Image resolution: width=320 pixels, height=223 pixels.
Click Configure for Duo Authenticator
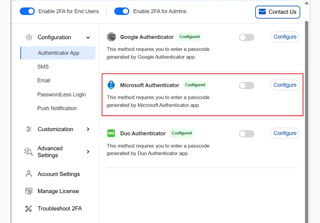(x=285, y=133)
